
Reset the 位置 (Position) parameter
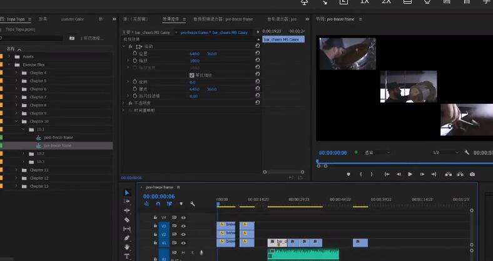click(257, 54)
